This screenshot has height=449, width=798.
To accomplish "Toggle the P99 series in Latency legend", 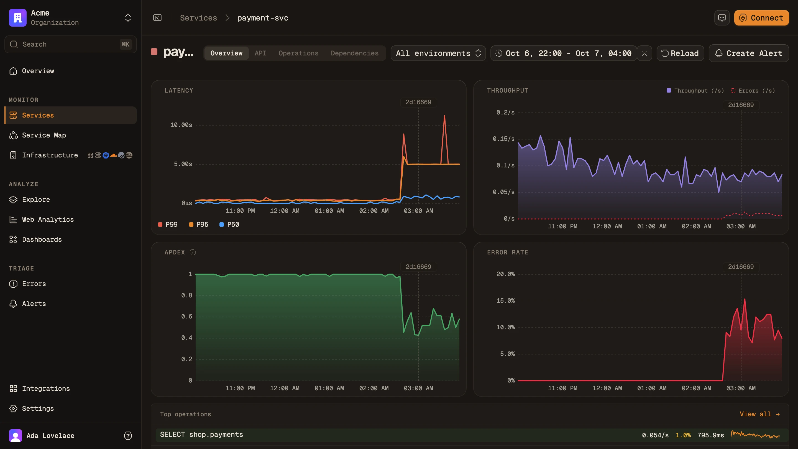I will 168,225.
